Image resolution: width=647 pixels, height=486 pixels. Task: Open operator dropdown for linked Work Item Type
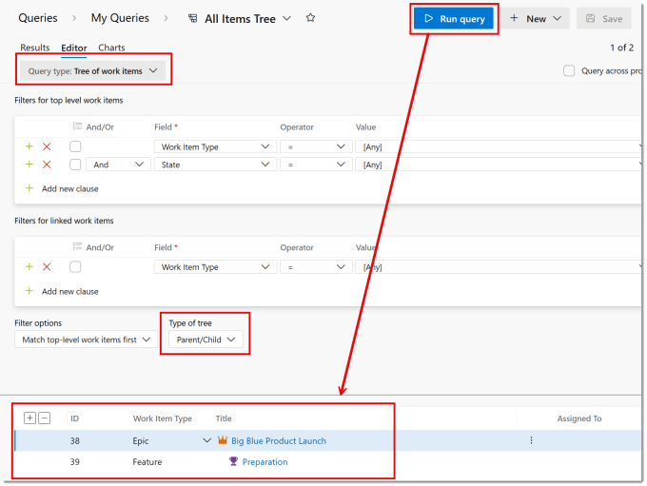[x=316, y=266]
